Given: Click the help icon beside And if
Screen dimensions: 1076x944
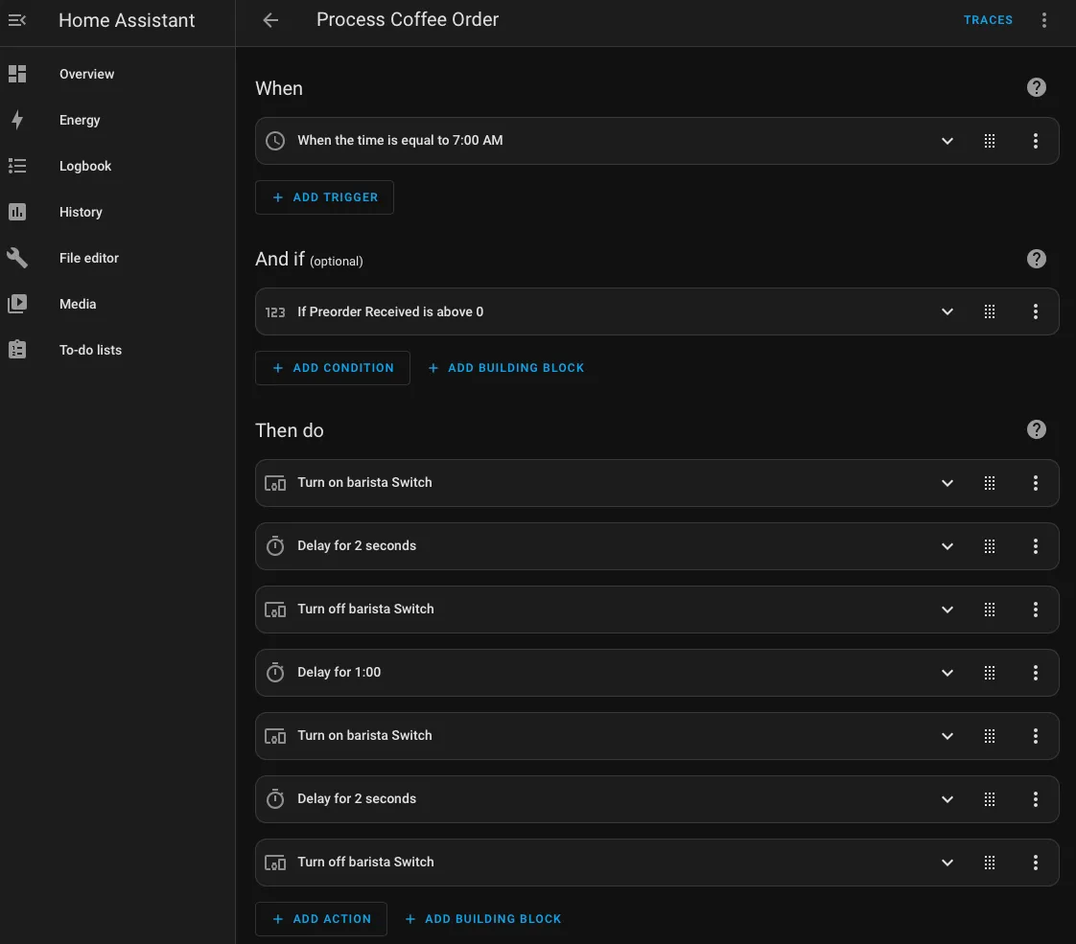Looking at the screenshot, I should click(1036, 259).
